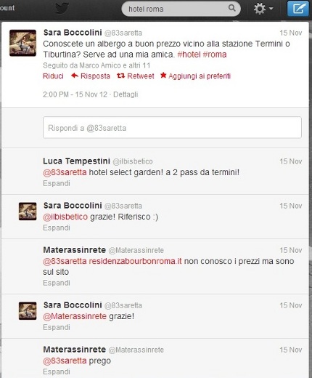Image resolution: width=312 pixels, height=378 pixels.
Task: Collapse the tweet with Riduci
Action: click(x=53, y=76)
